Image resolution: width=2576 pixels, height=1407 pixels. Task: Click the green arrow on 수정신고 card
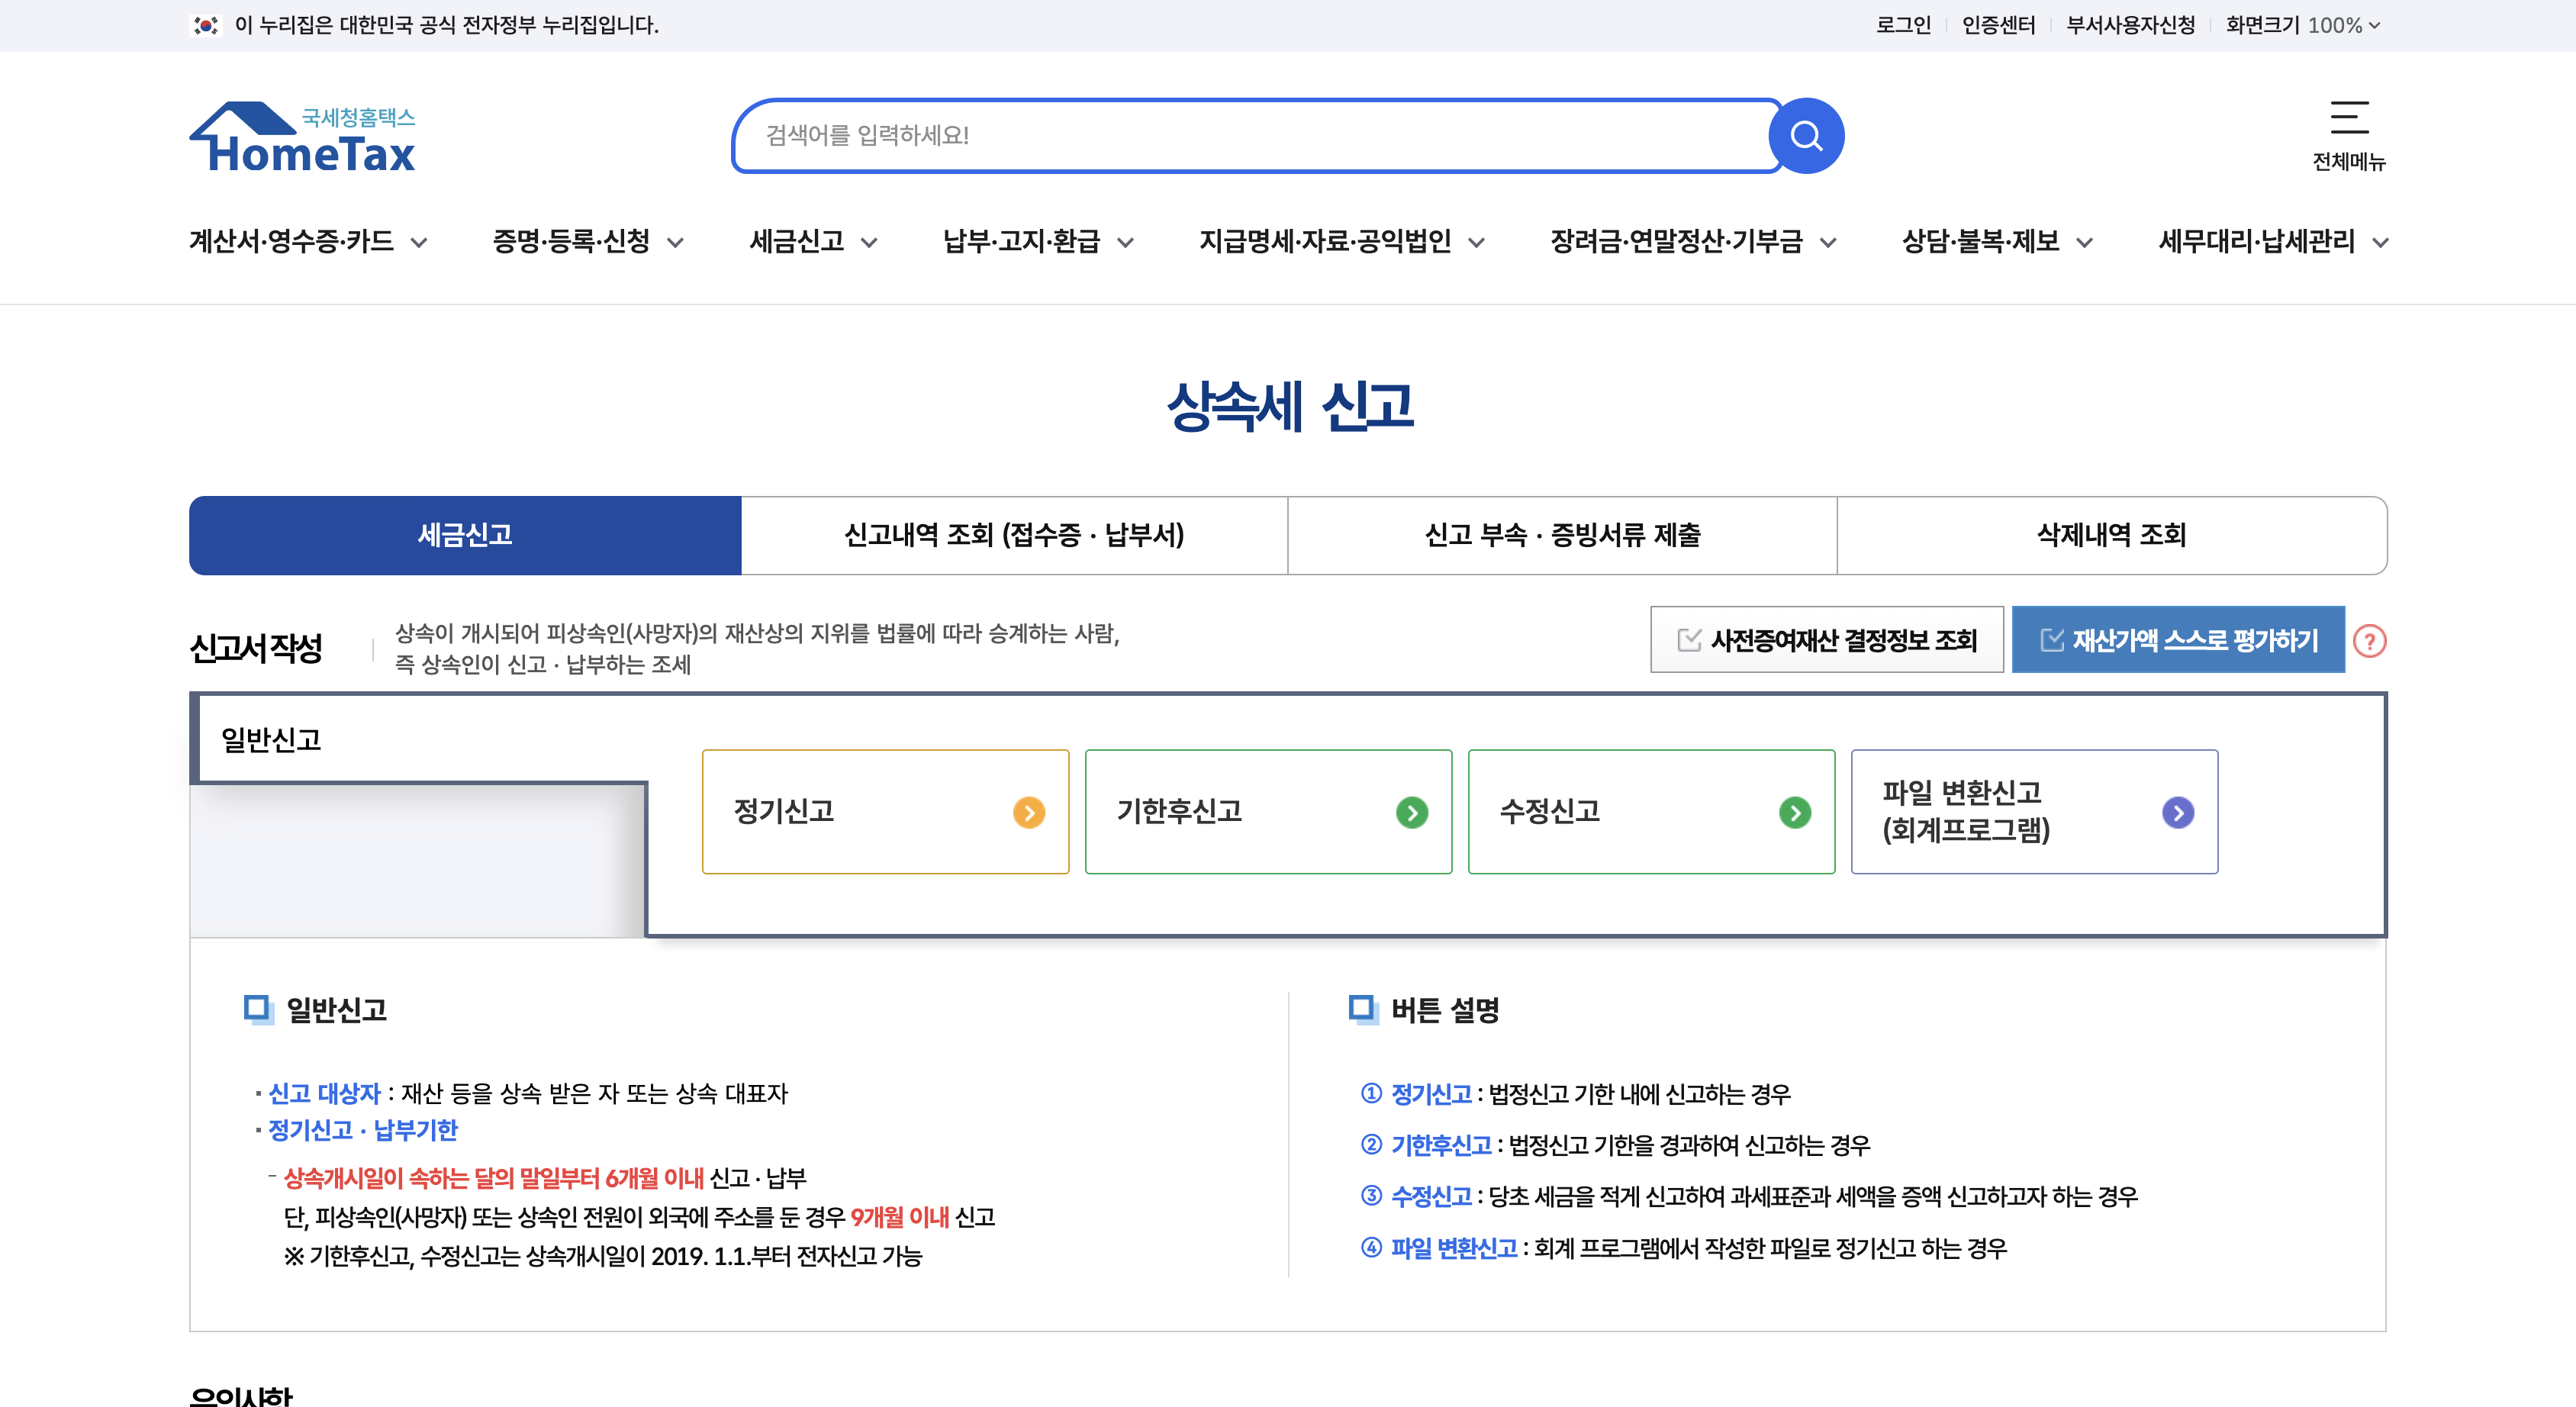[1795, 812]
